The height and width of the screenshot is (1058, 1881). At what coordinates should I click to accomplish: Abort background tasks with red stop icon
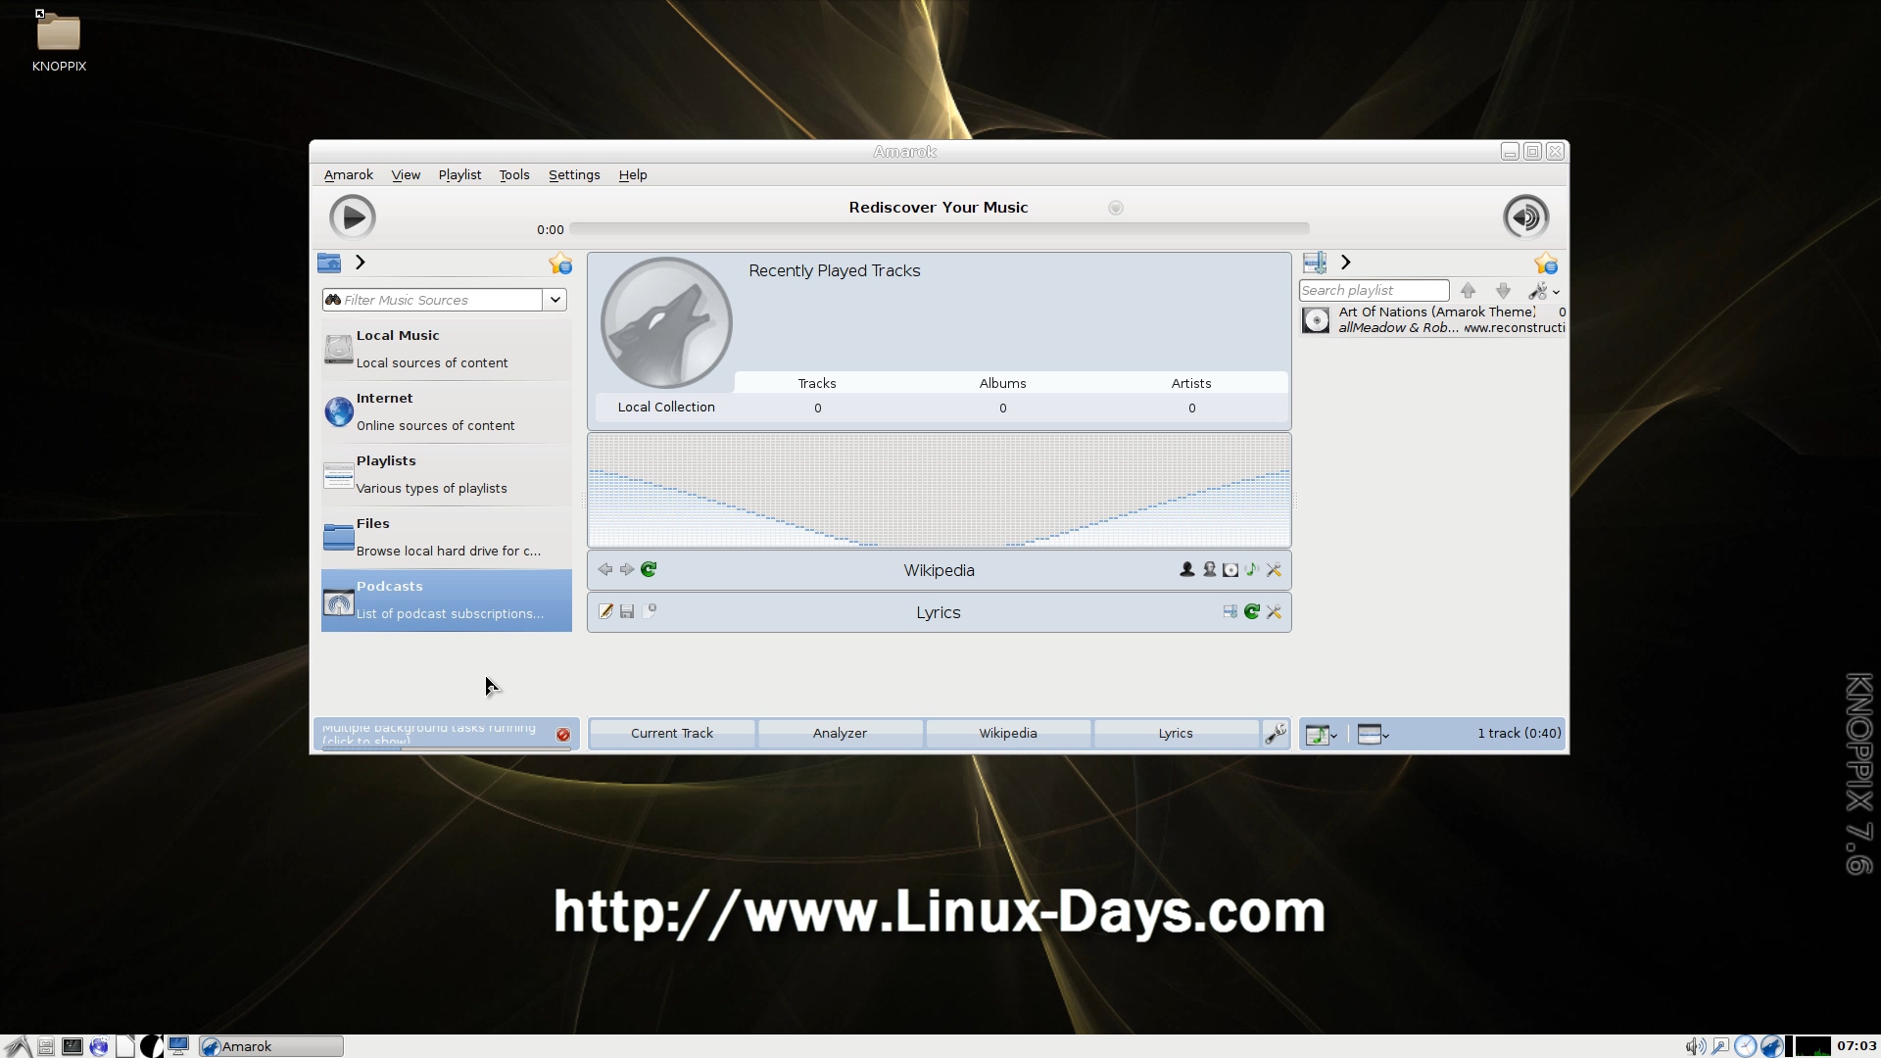click(x=563, y=734)
